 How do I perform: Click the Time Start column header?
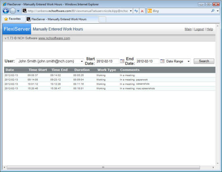[38, 70]
